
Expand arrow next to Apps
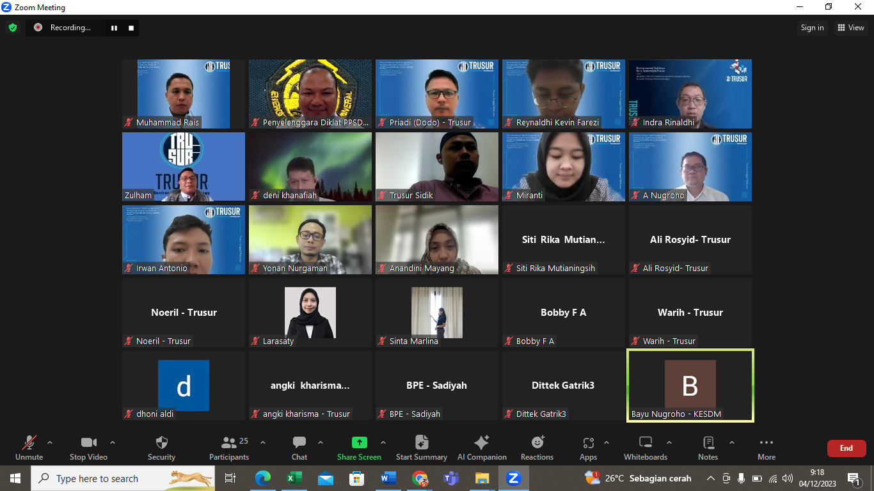click(607, 442)
